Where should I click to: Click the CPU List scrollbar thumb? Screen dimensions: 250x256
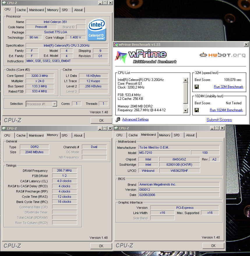[186, 93]
